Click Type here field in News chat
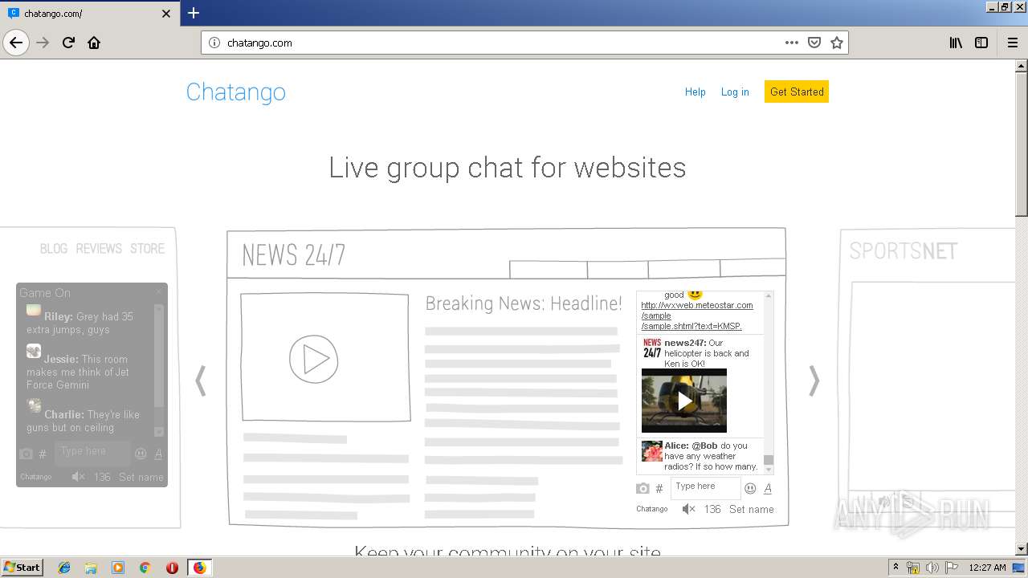 click(705, 486)
